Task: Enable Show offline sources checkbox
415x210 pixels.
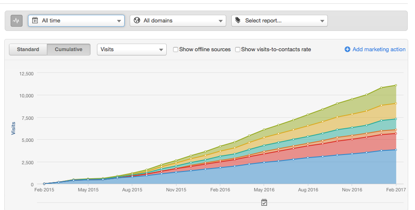Action: coord(176,50)
